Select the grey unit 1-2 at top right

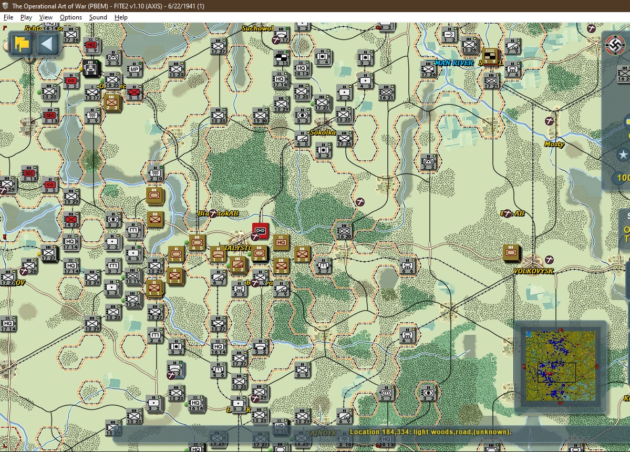click(449, 35)
